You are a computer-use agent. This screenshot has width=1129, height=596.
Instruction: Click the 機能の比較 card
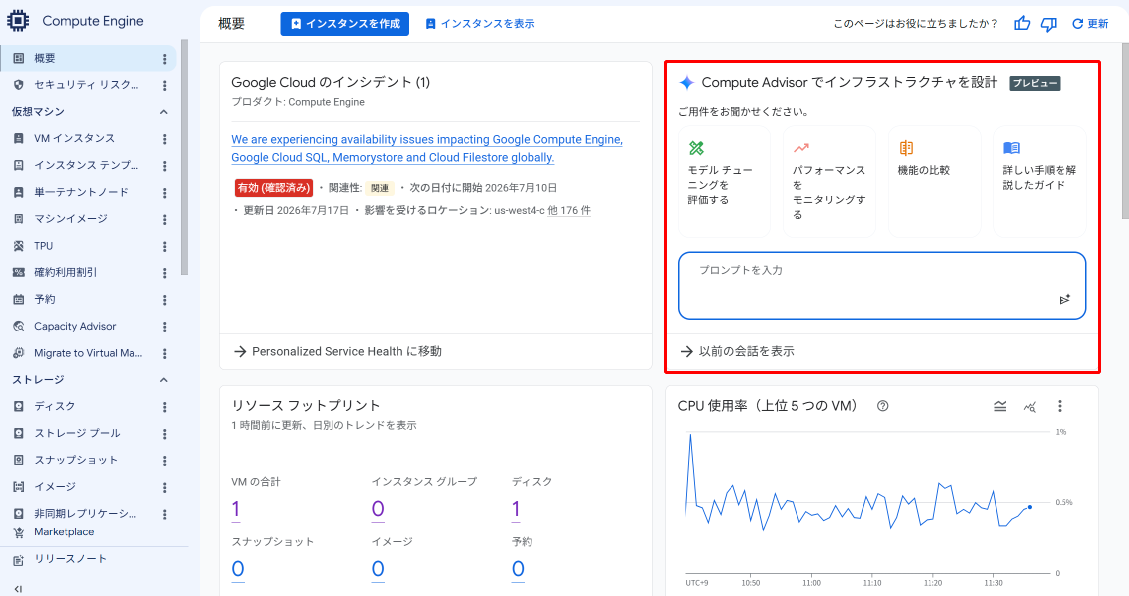tap(934, 182)
